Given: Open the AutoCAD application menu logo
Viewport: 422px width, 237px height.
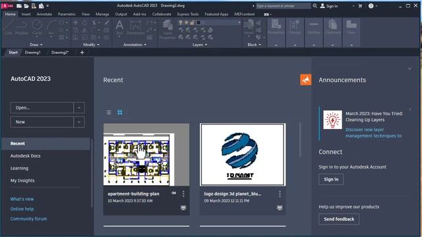Looking at the screenshot, I should tap(7, 6).
